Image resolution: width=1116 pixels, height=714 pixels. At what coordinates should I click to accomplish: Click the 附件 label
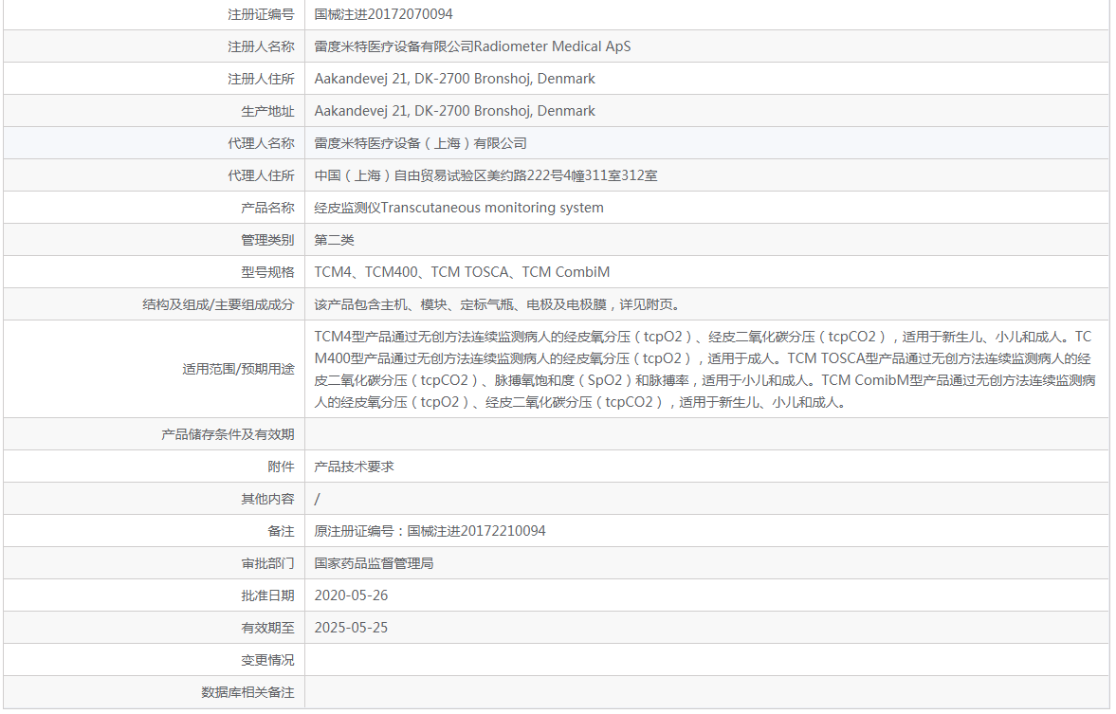(282, 467)
